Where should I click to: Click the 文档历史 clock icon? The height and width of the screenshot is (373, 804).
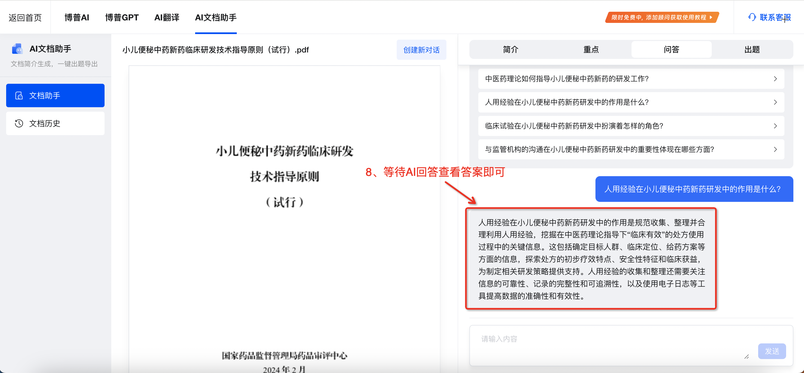[x=19, y=123]
